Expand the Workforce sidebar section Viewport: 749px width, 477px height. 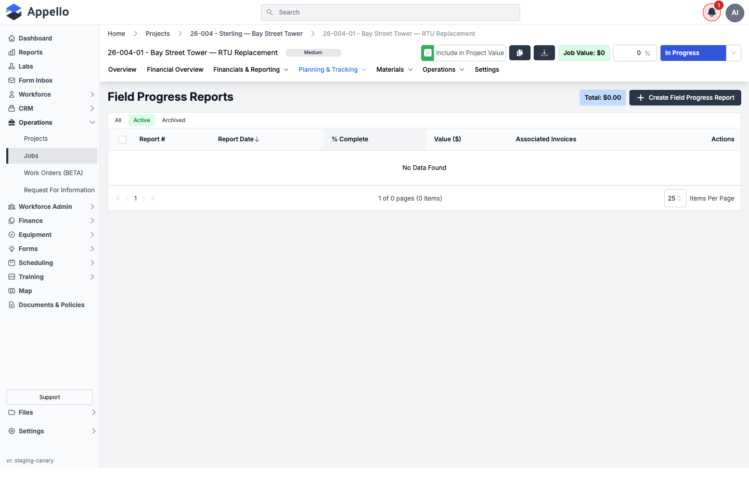coord(92,95)
